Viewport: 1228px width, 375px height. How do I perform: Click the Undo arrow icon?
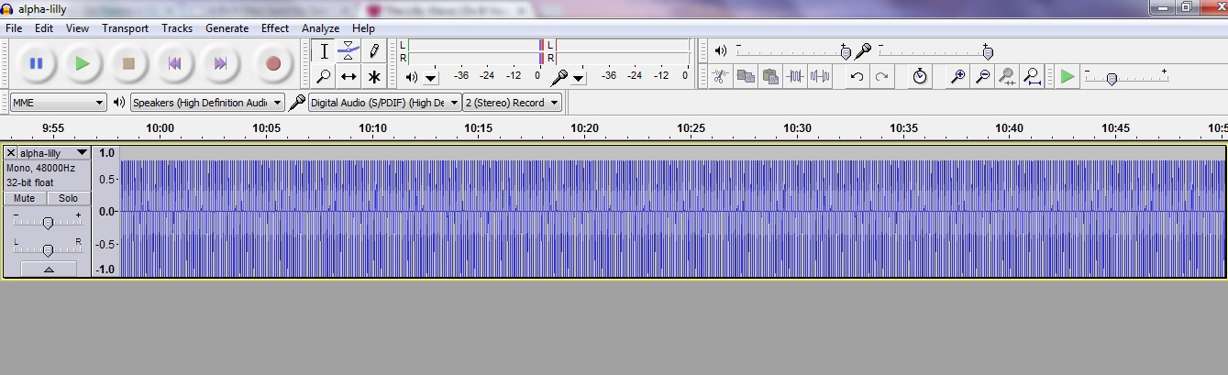coord(857,77)
